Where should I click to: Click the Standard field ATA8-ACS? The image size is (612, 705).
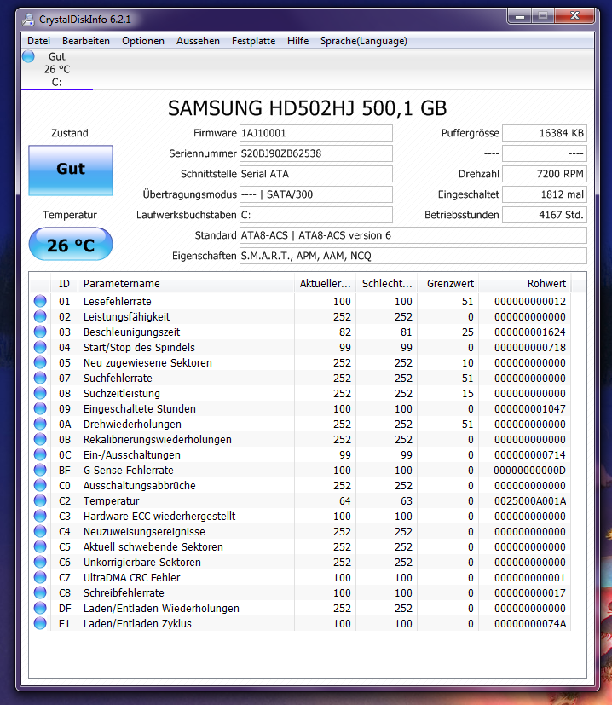pyautogui.click(x=413, y=235)
